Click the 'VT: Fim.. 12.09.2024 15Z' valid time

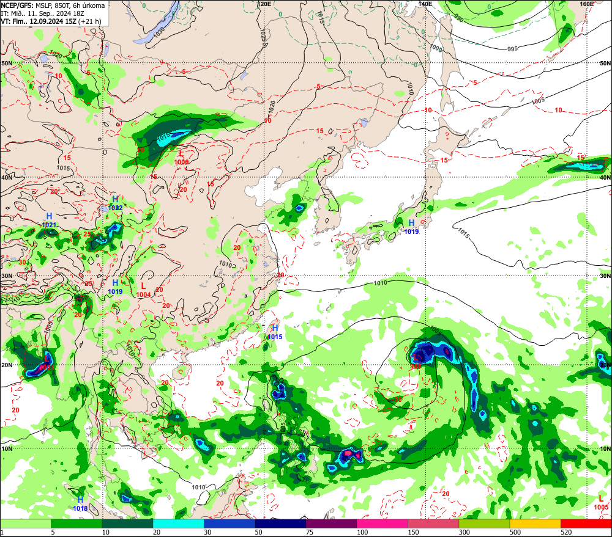click(38, 21)
